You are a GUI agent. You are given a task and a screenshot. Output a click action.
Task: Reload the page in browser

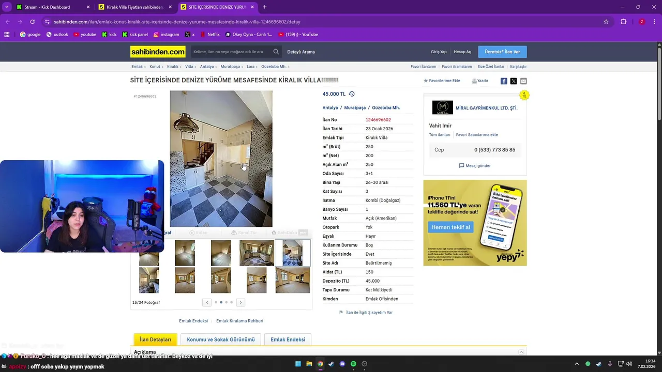[32, 22]
